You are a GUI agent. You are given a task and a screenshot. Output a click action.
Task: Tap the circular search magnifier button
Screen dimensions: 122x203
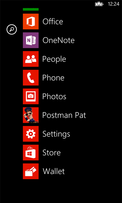click(x=12, y=30)
